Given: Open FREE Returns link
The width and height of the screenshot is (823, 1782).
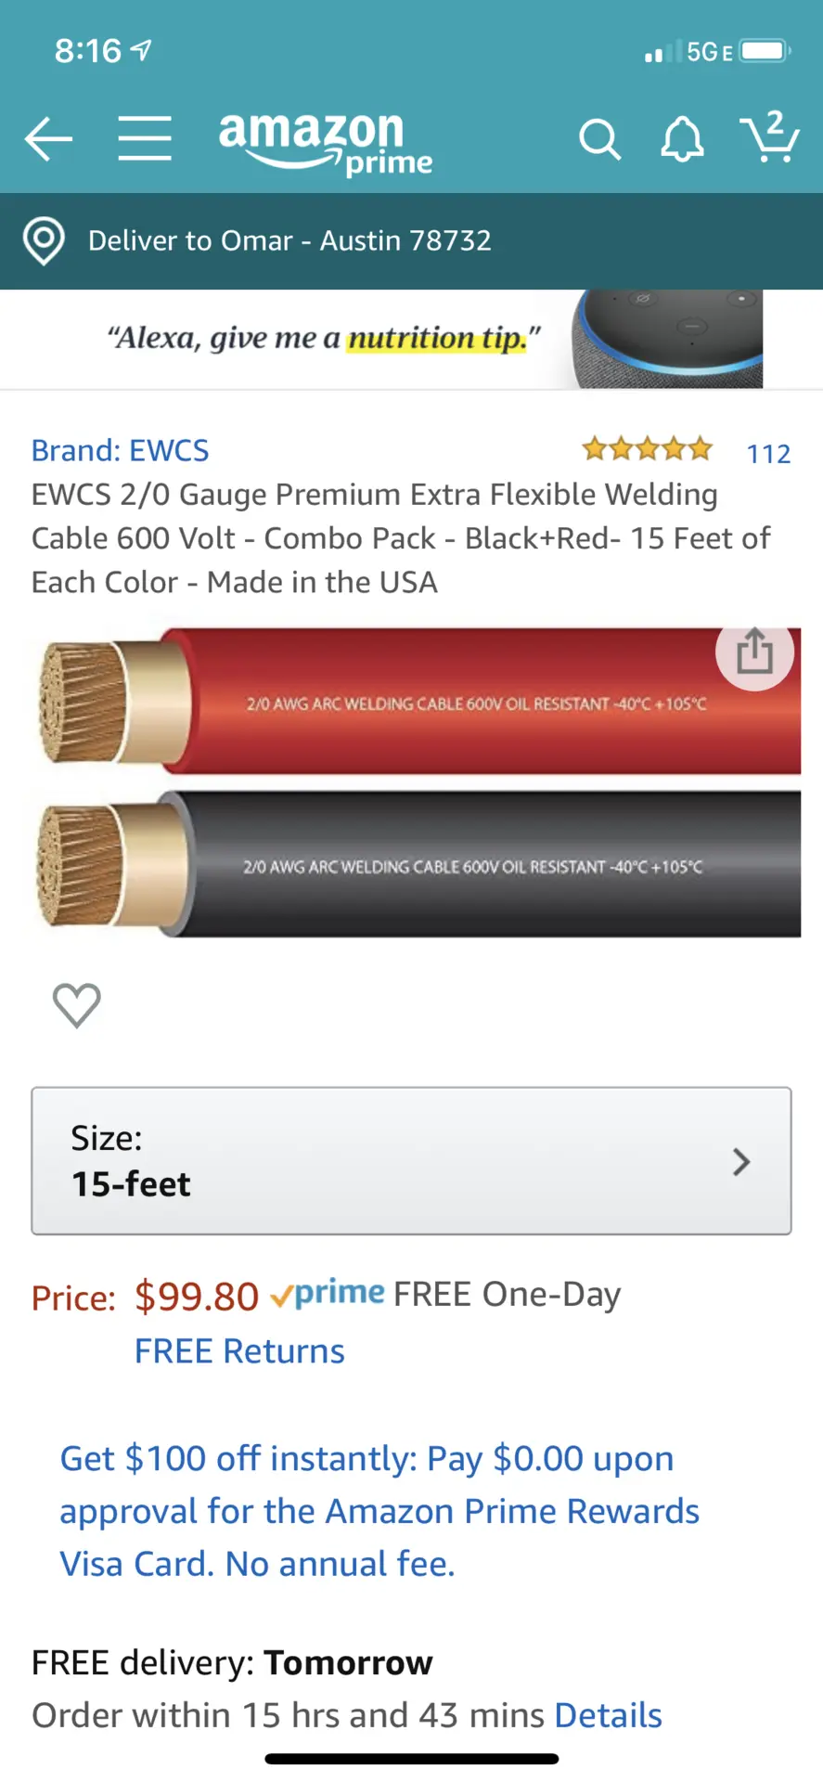Looking at the screenshot, I should click(239, 1351).
